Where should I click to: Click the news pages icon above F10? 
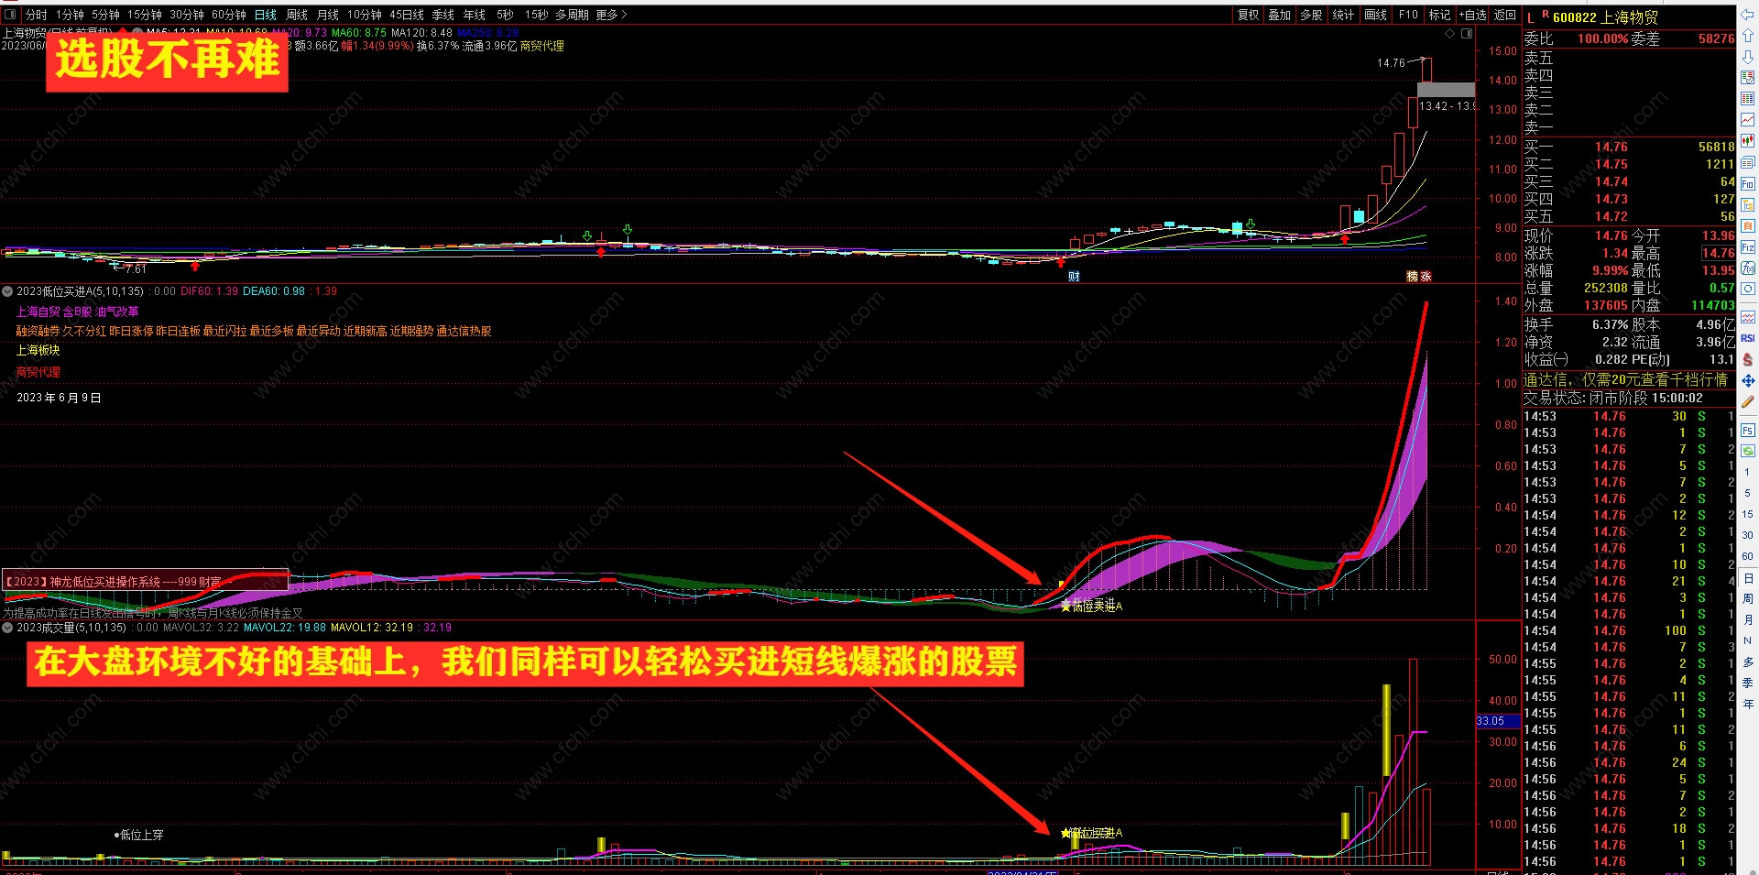point(1747,162)
